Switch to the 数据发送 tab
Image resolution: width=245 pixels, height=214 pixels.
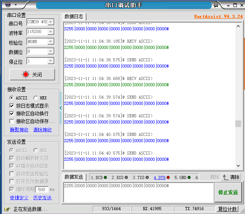click(x=74, y=177)
